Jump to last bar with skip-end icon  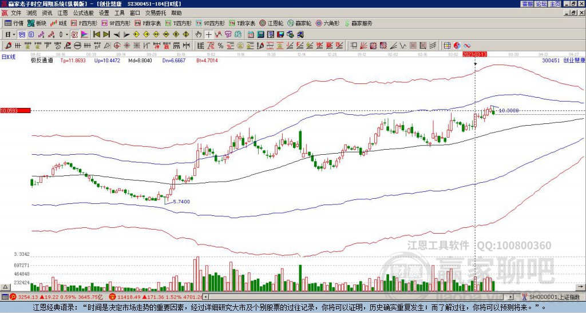[106, 35]
